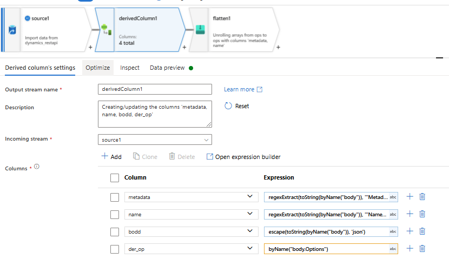Select the flatten1 transformation icon
Screen dimensions: 449x272
200,30
